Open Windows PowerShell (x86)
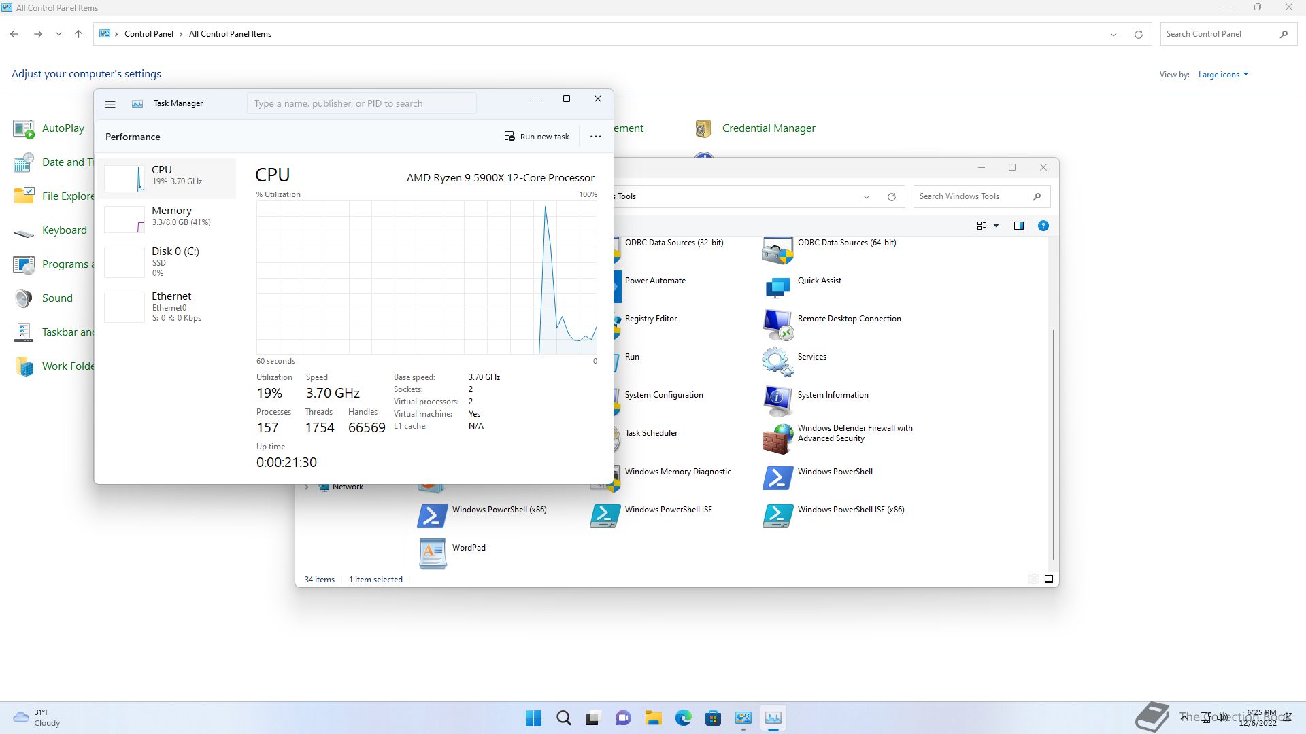Viewport: 1306px width, 734px height. pyautogui.click(x=482, y=515)
